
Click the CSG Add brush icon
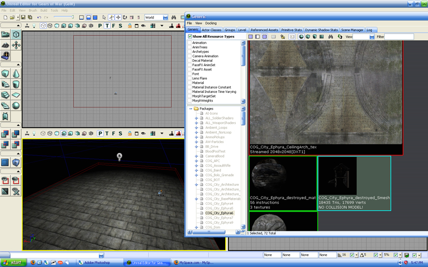5,134
